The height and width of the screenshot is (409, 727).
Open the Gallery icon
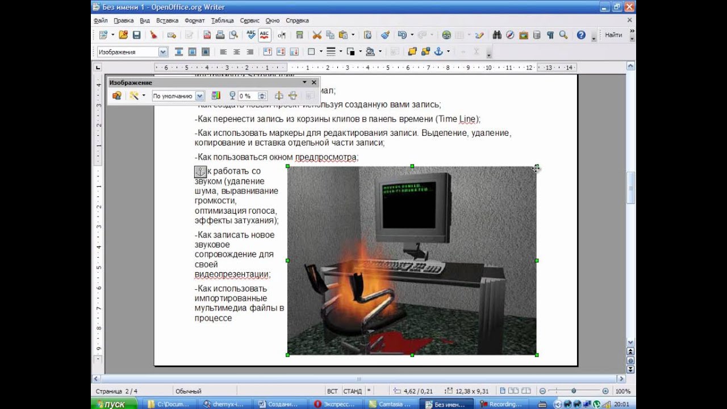click(x=523, y=35)
